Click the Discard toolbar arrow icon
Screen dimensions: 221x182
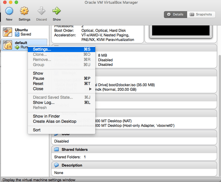[x=42, y=11]
